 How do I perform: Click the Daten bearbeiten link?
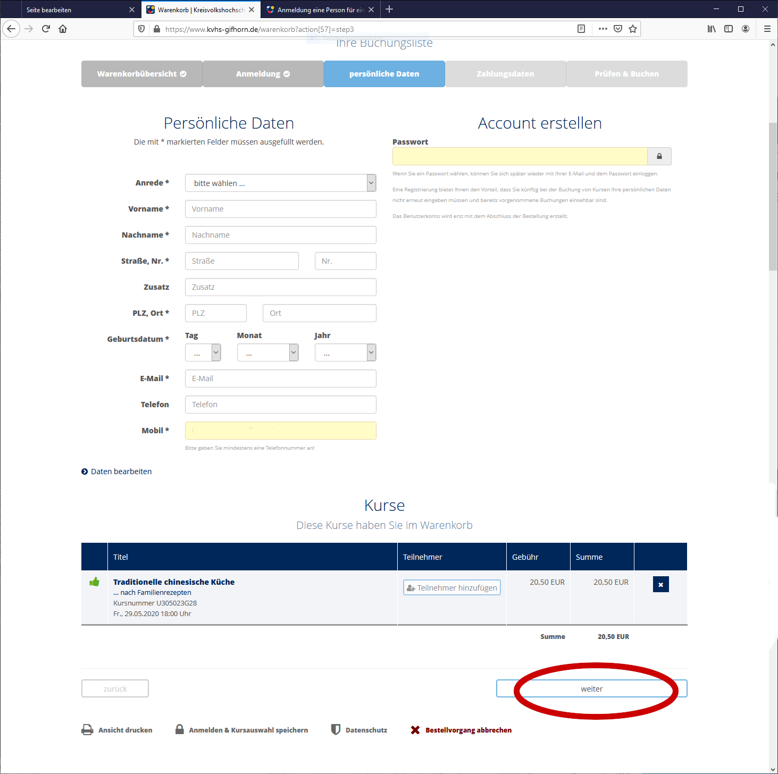pyautogui.click(x=121, y=472)
